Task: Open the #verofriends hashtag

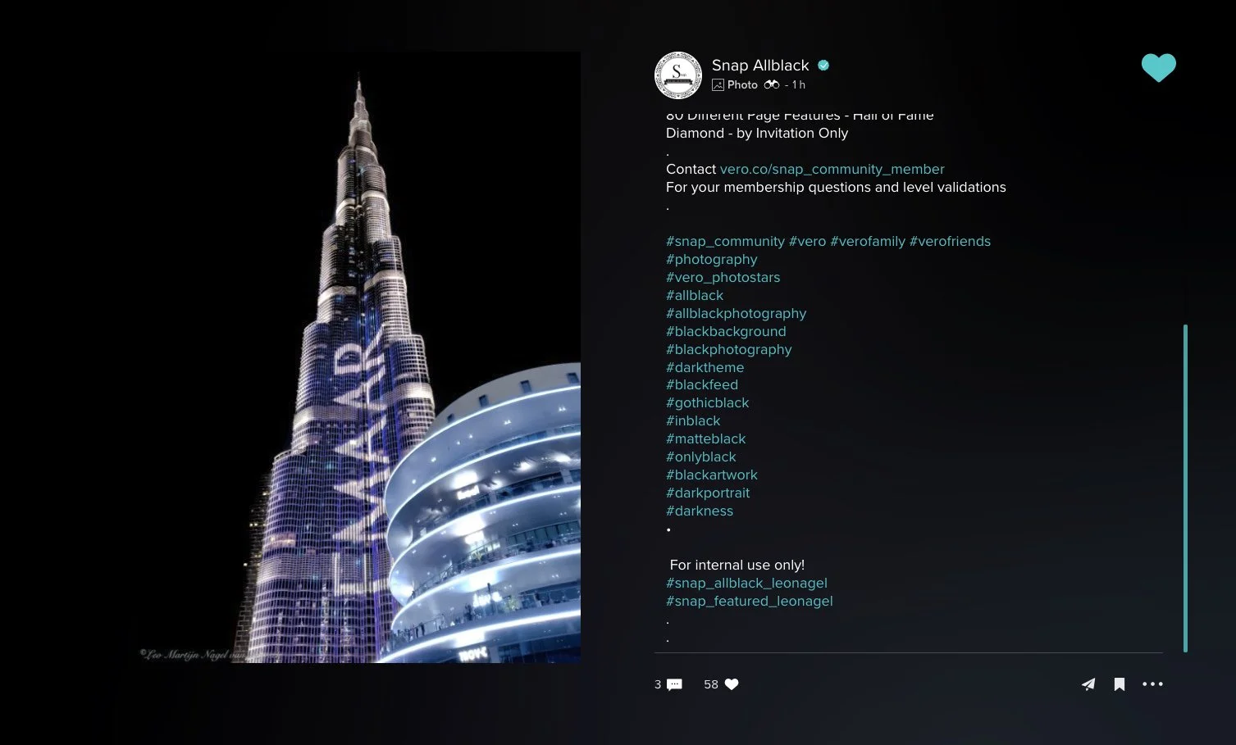Action: (x=950, y=241)
